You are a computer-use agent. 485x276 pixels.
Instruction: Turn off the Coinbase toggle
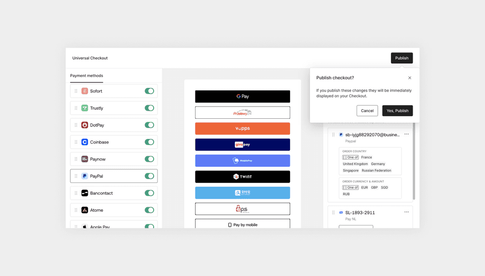click(x=150, y=142)
